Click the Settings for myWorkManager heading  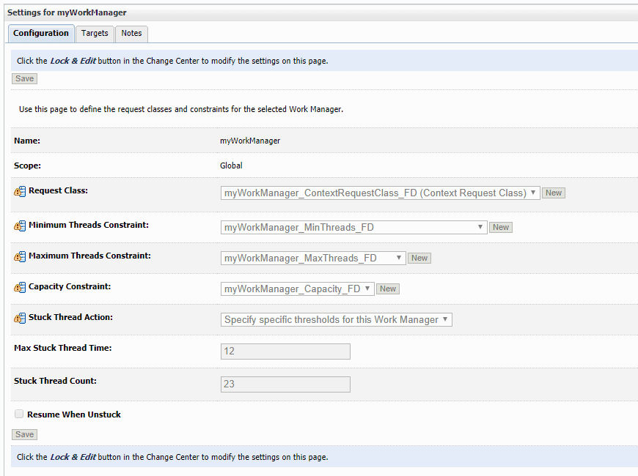coord(67,12)
